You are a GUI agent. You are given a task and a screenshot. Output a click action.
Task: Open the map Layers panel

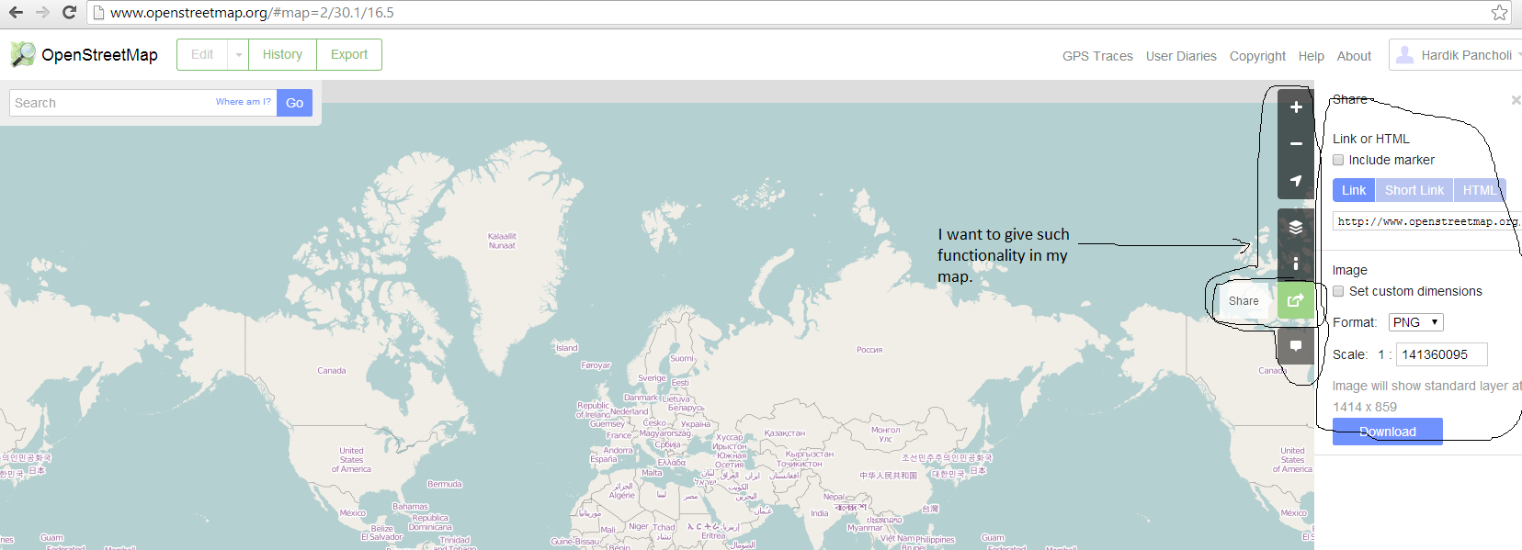(1295, 227)
